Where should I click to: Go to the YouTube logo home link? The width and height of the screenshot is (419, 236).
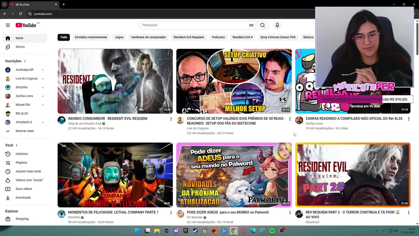[x=26, y=25]
